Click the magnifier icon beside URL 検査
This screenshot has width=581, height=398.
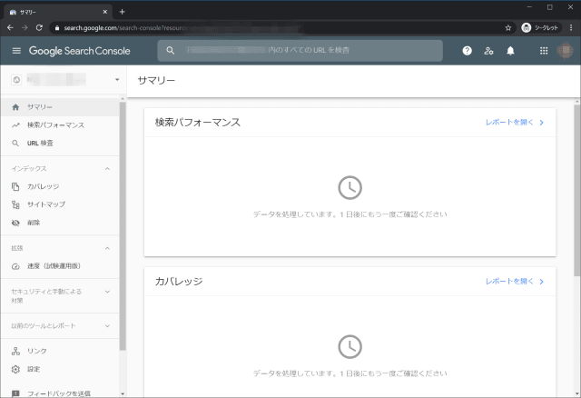(15, 144)
